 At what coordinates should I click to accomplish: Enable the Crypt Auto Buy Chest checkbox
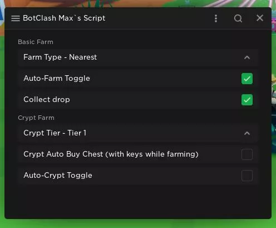pyautogui.click(x=247, y=154)
